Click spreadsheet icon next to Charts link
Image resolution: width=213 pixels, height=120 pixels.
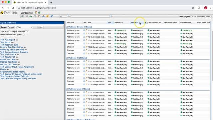pos(8,69)
